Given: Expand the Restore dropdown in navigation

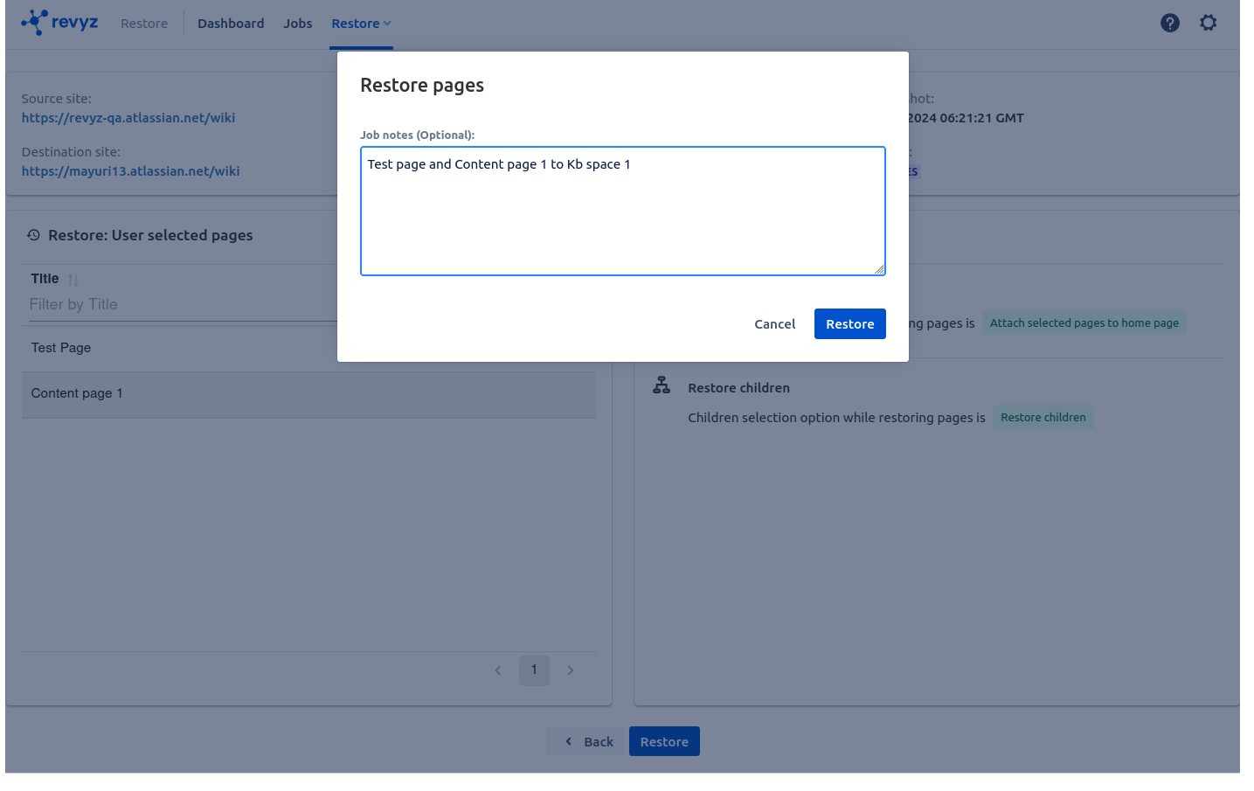Looking at the screenshot, I should pos(361,24).
